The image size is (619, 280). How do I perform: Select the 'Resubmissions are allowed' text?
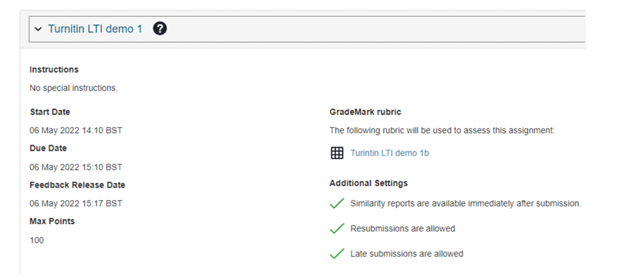pyautogui.click(x=402, y=228)
